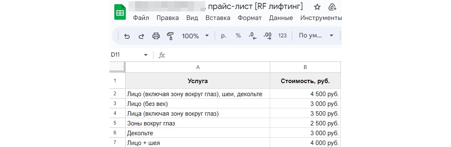Screen dimensions: 451x147
Task: Select the "4 500 руб." cell
Action: [305, 94]
